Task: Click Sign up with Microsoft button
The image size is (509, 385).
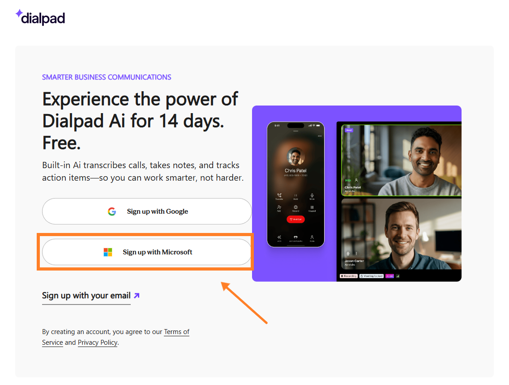Action: coord(147,252)
